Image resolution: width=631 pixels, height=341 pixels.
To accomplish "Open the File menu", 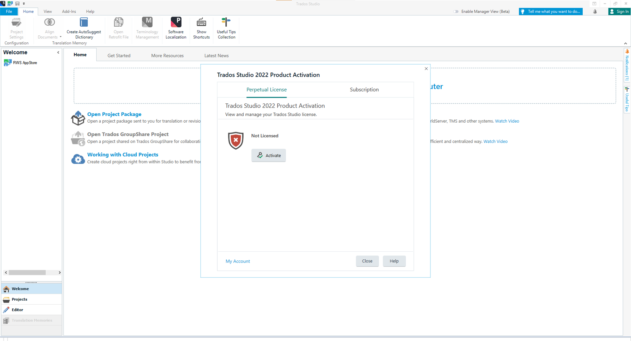I will [9, 12].
